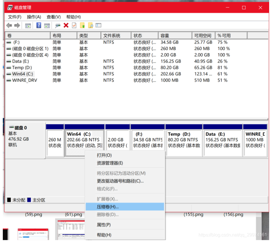The width and height of the screenshot is (272, 241).
Task: Open the 帮助(H) menu bar item
Action: click(x=73, y=17)
